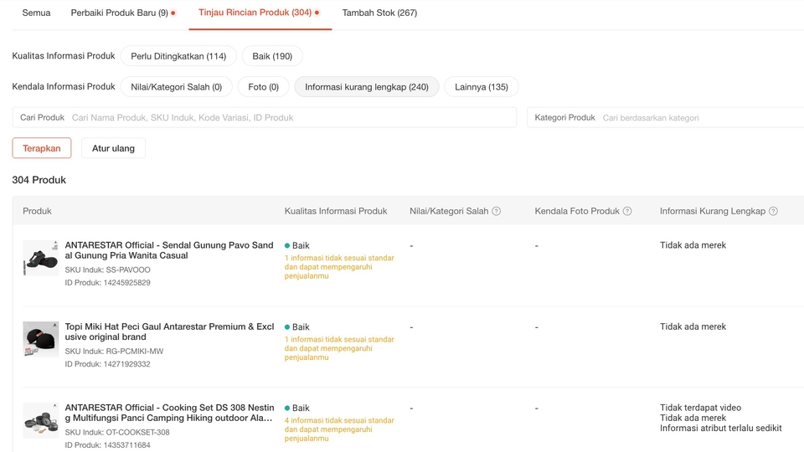Toggle the Baik (190) quality filter

pos(272,56)
